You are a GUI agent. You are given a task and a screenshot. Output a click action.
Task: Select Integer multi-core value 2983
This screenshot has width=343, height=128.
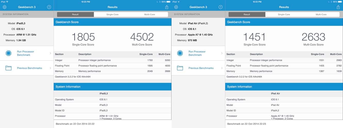tap(339, 60)
